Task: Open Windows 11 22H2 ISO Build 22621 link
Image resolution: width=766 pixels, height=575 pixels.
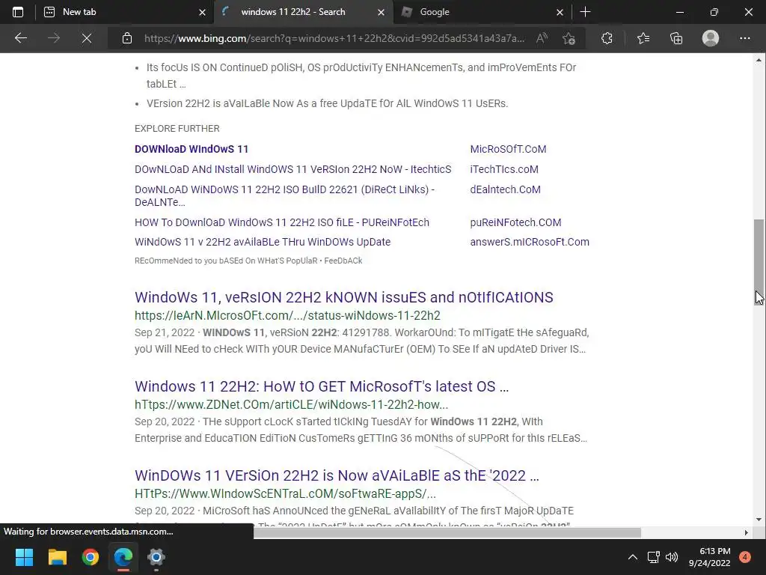Action: pos(285,195)
